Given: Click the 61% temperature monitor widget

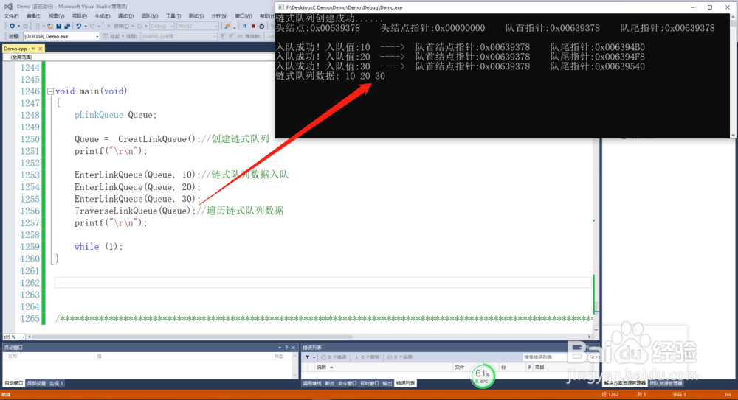Looking at the screenshot, I should [483, 376].
